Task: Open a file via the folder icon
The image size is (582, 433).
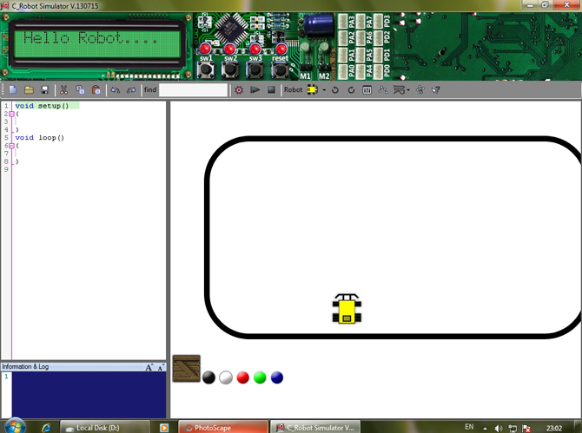Action: [29, 89]
